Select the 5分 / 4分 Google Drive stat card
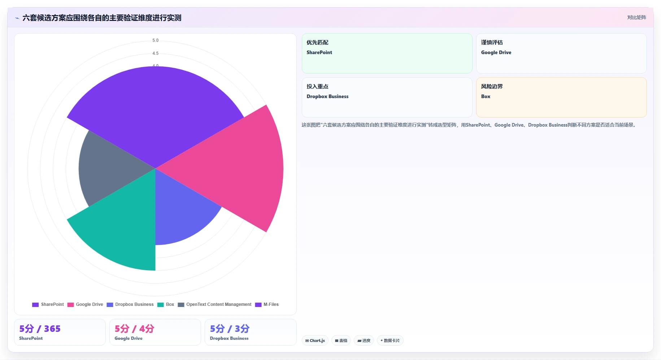Screen dimensions: 661x360 tap(155, 332)
